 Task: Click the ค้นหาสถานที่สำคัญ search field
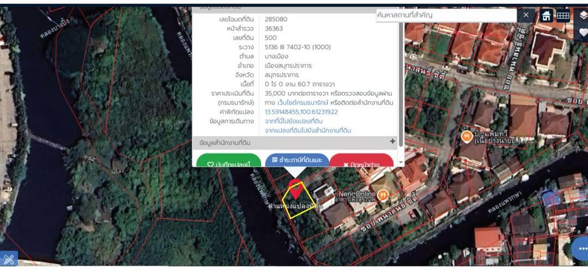pos(445,15)
